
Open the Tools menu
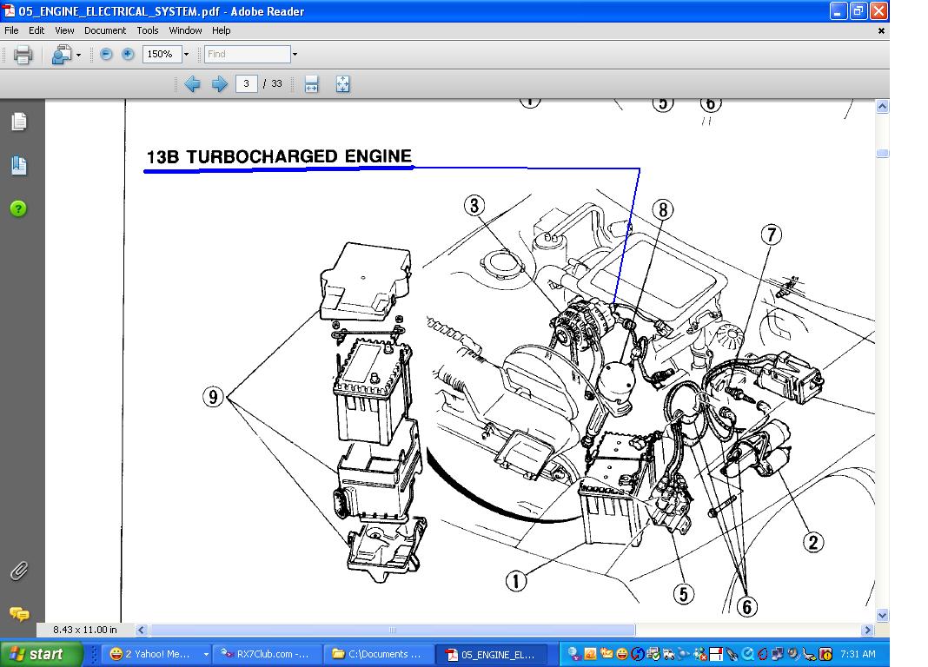tap(148, 30)
